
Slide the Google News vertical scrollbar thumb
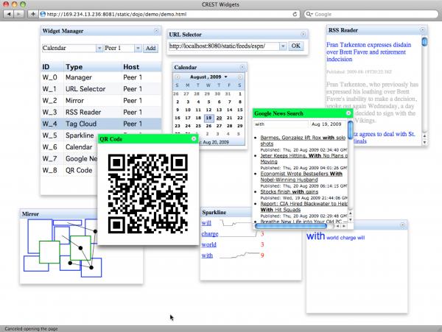(x=350, y=130)
